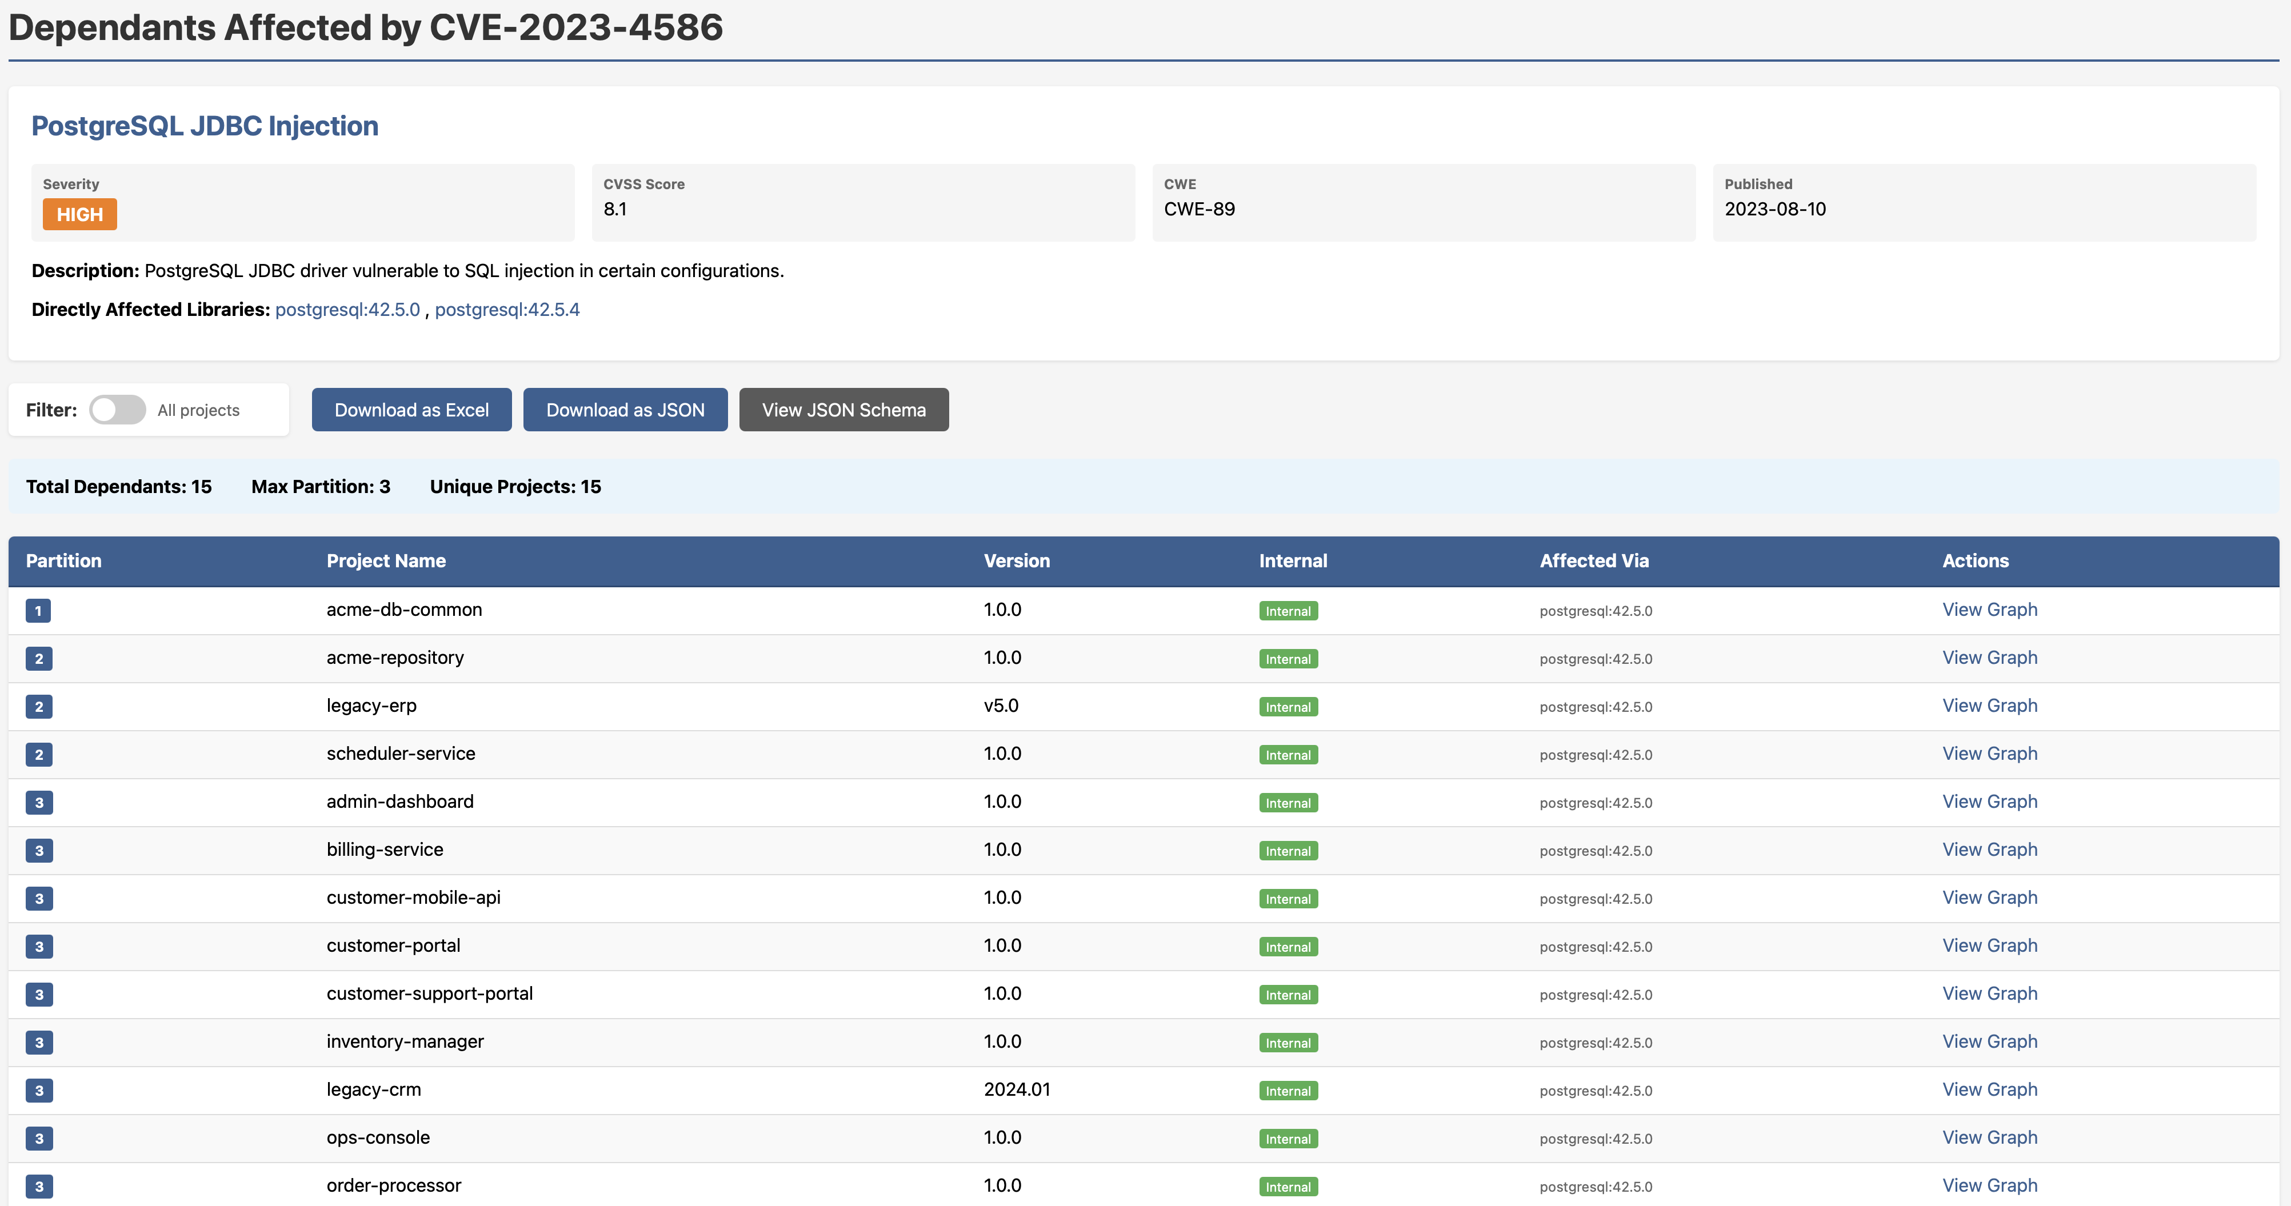The height and width of the screenshot is (1206, 2291).
Task: Click partition badge 3 beside admin-dashboard
Action: coord(39,802)
